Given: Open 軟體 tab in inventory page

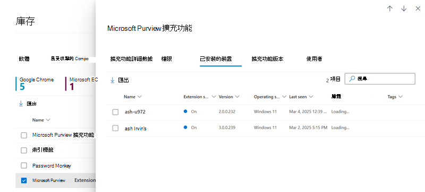Looking at the screenshot, I should click(x=24, y=59).
